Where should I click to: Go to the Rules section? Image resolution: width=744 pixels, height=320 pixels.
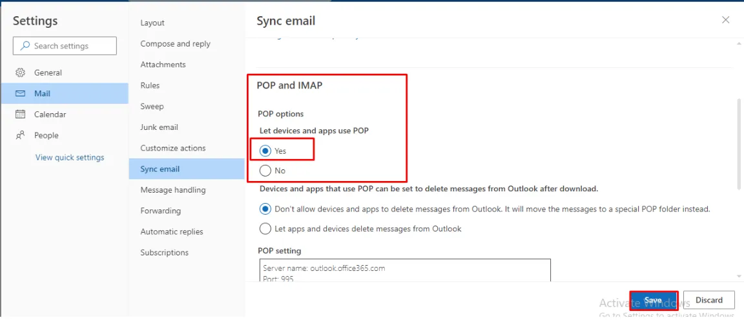[x=150, y=85]
